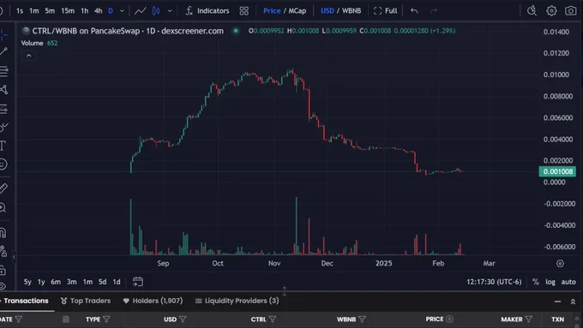Open the emoji icons tool
Viewport: 583px width, 328px height.
tap(3, 164)
